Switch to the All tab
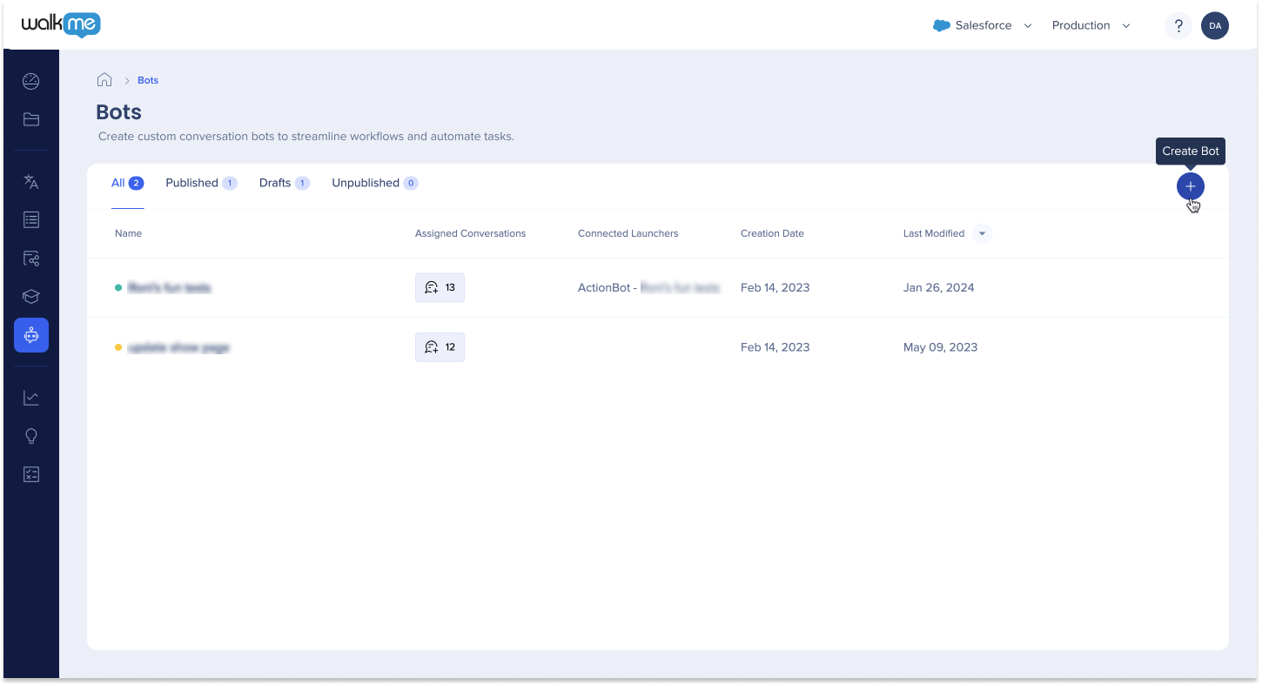 coord(127,184)
